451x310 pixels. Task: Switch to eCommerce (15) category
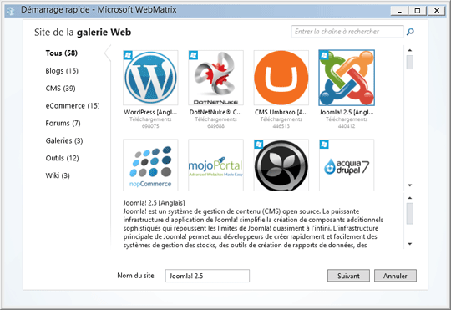point(73,105)
